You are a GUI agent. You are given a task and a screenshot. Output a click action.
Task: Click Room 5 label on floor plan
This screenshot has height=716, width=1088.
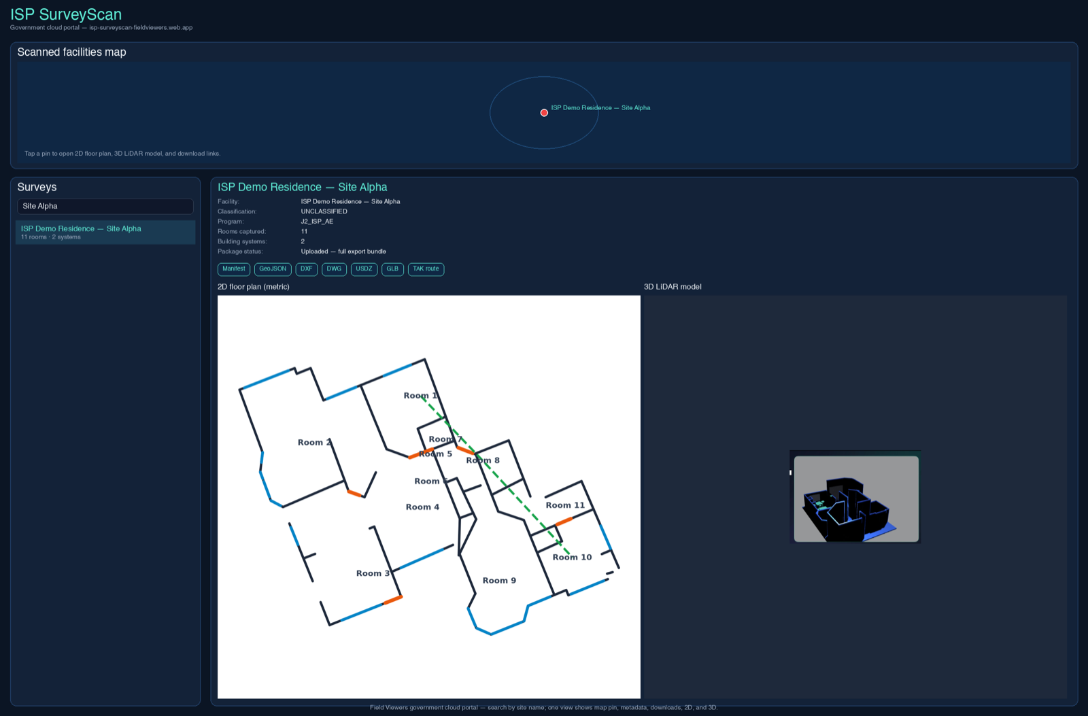click(435, 454)
